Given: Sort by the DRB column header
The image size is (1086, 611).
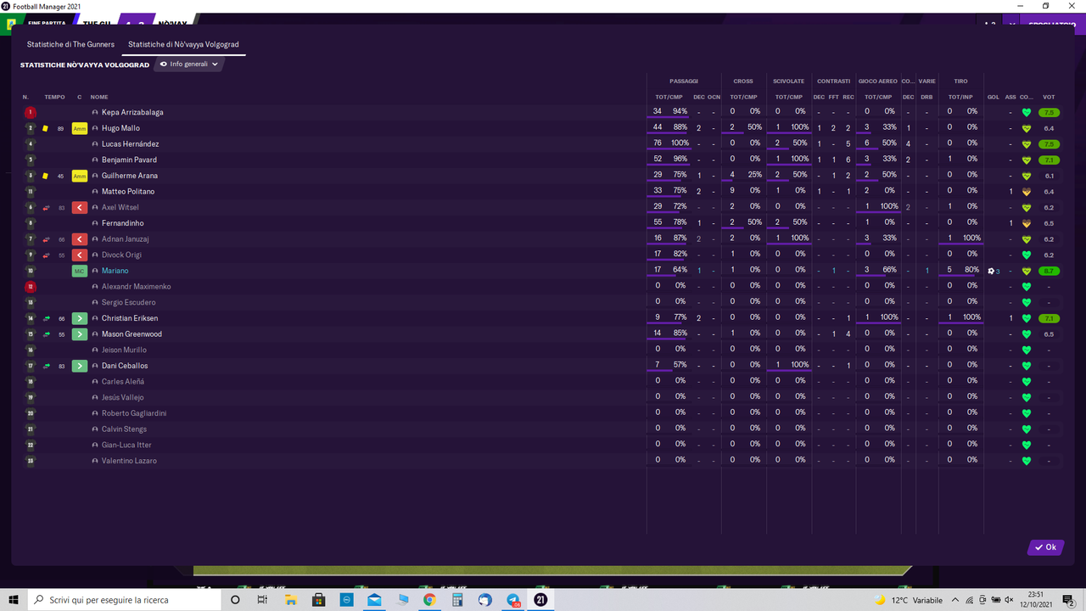Looking at the screenshot, I should click(926, 98).
